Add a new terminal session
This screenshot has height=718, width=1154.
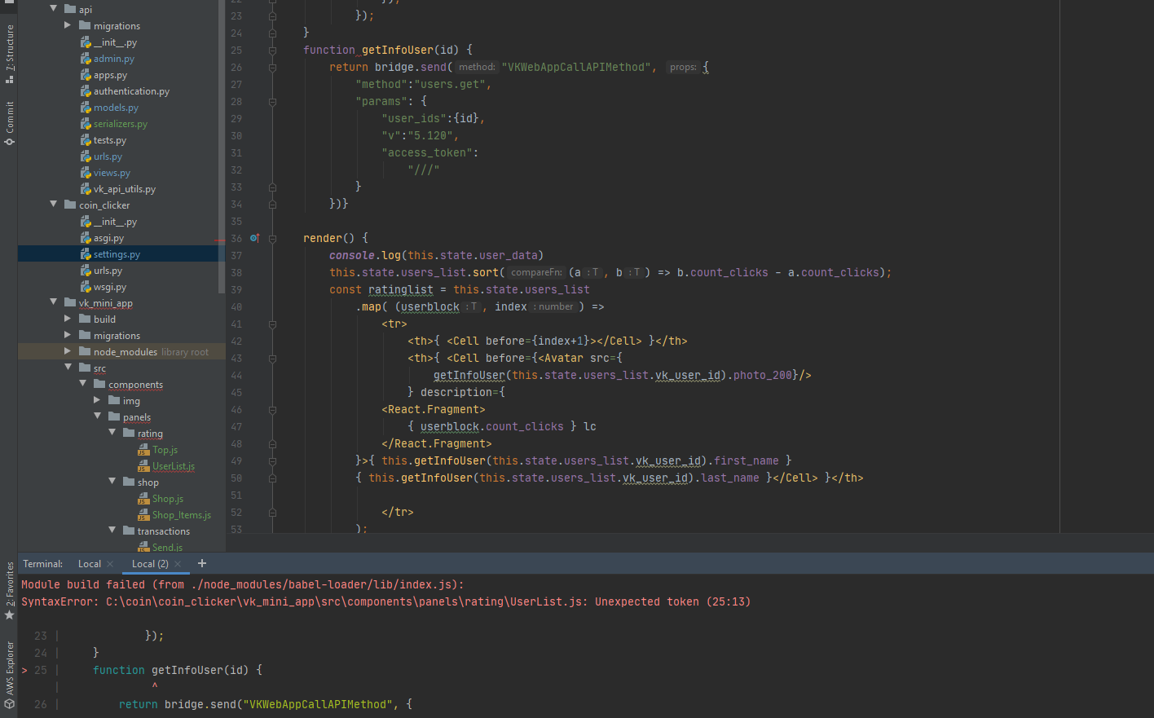point(202,563)
